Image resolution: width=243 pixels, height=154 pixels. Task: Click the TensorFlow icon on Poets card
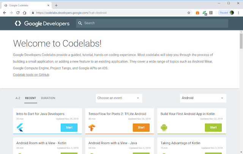coord(92,127)
